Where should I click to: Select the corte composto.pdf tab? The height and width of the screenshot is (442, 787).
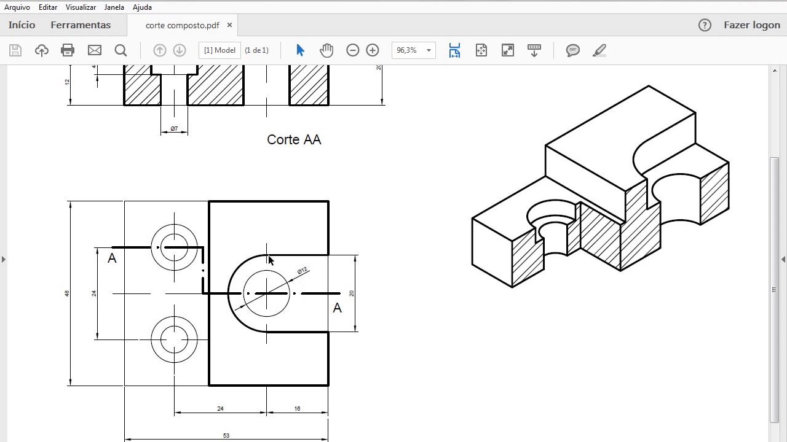[x=182, y=25]
